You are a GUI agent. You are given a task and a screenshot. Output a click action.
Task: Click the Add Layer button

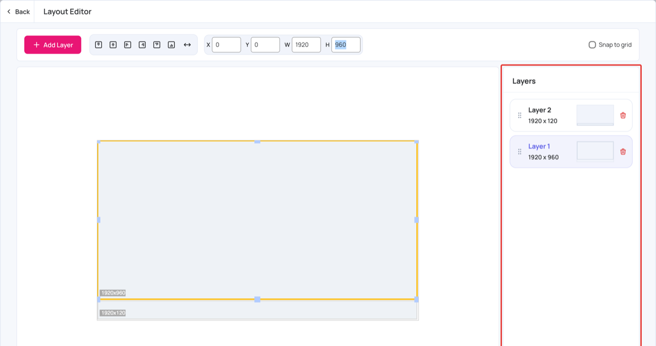coord(52,45)
